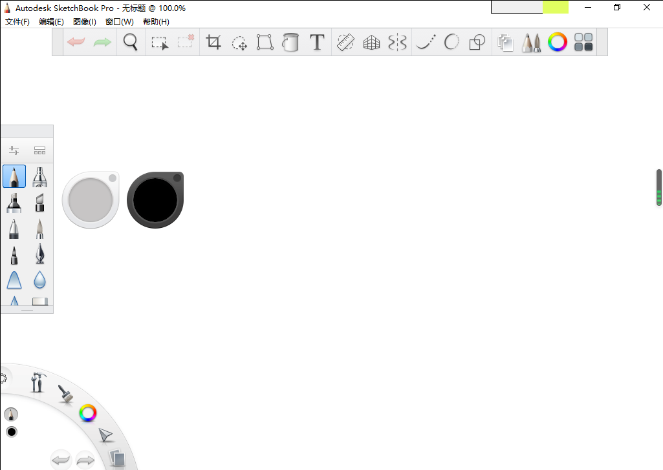Open the Layer Editor from the toolbar
The width and height of the screenshot is (663, 470).
505,42
